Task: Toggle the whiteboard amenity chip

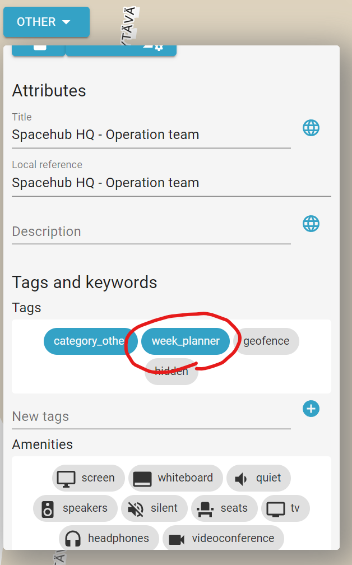Action: point(176,478)
